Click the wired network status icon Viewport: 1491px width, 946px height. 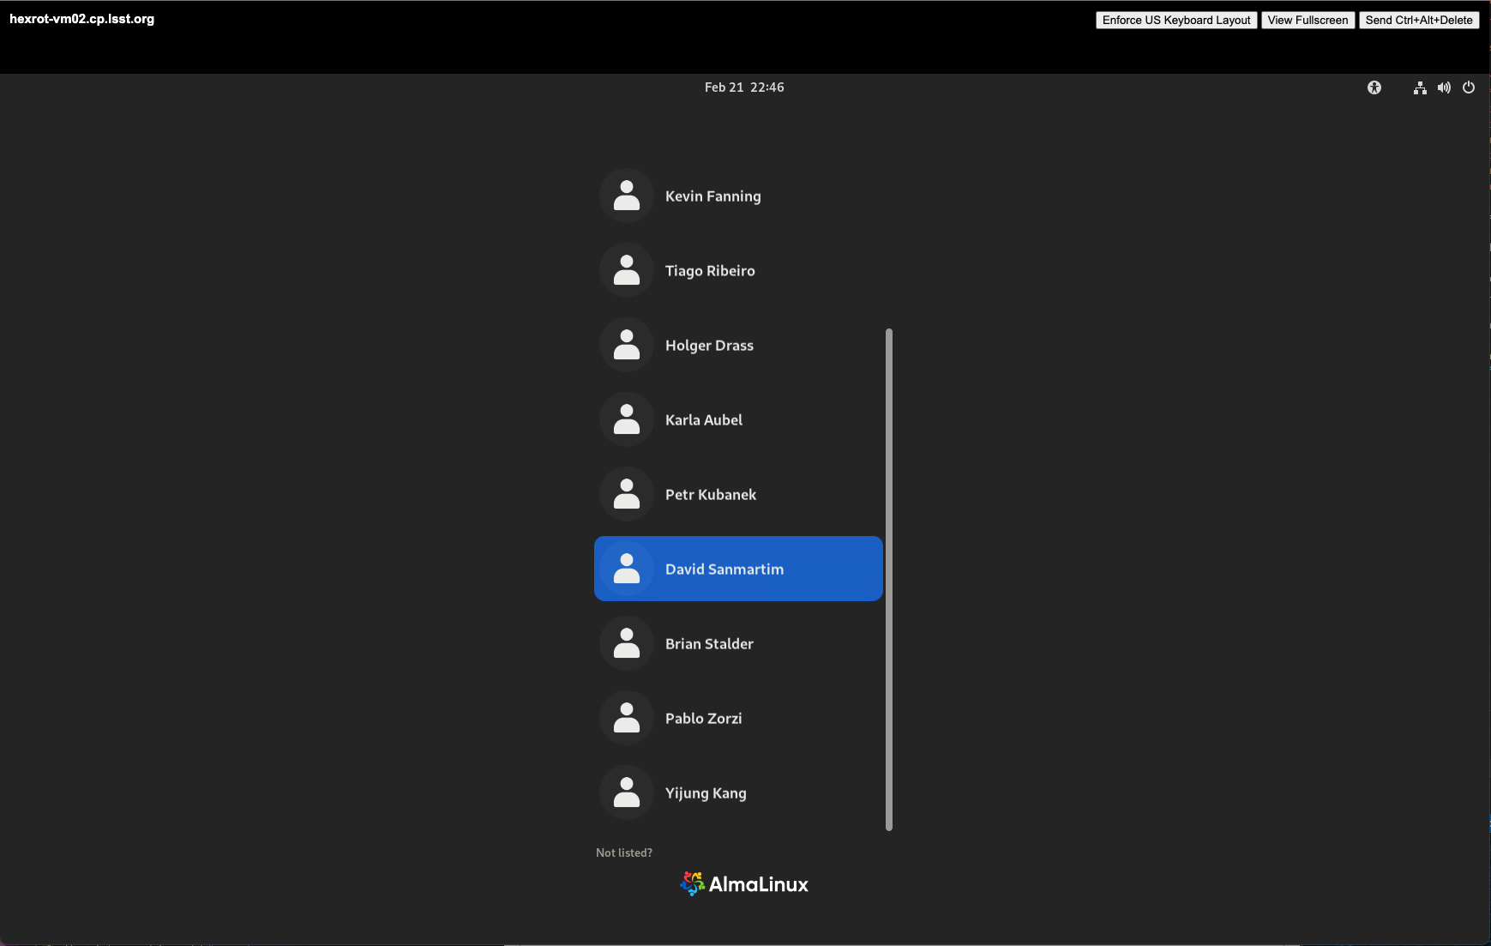[x=1420, y=87]
